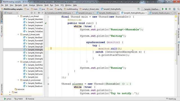Close the Sample5_Join.java tab
Image resolution: width=180 pixels, height=101 pixels.
pyautogui.click(x=93, y=13)
